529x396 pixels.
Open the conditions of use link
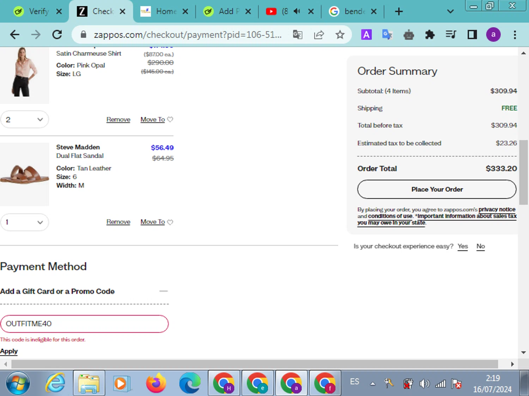[390, 216]
